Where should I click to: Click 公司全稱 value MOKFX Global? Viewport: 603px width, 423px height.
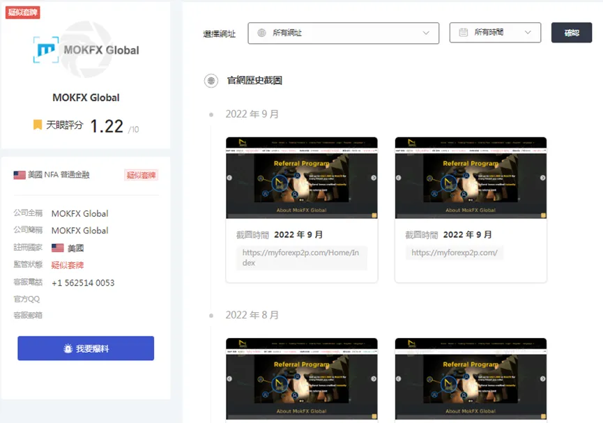coord(80,213)
